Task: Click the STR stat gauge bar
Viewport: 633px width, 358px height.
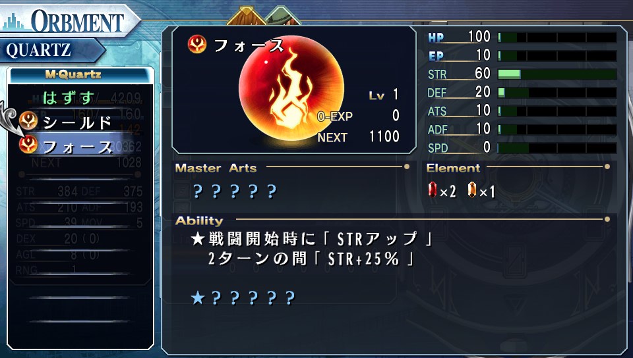Action: coord(557,74)
